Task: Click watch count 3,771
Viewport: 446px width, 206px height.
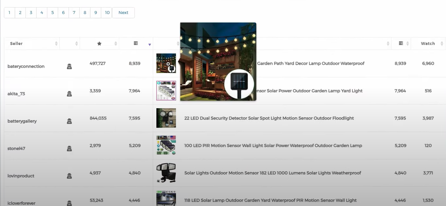Action: 428,173
